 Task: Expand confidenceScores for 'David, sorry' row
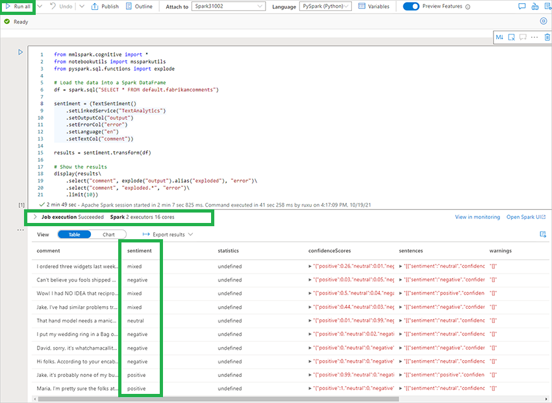point(310,348)
